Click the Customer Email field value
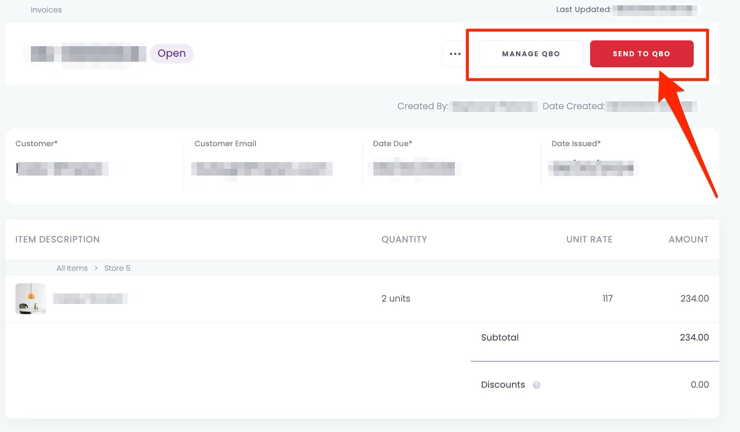Image resolution: width=740 pixels, height=432 pixels. [262, 168]
